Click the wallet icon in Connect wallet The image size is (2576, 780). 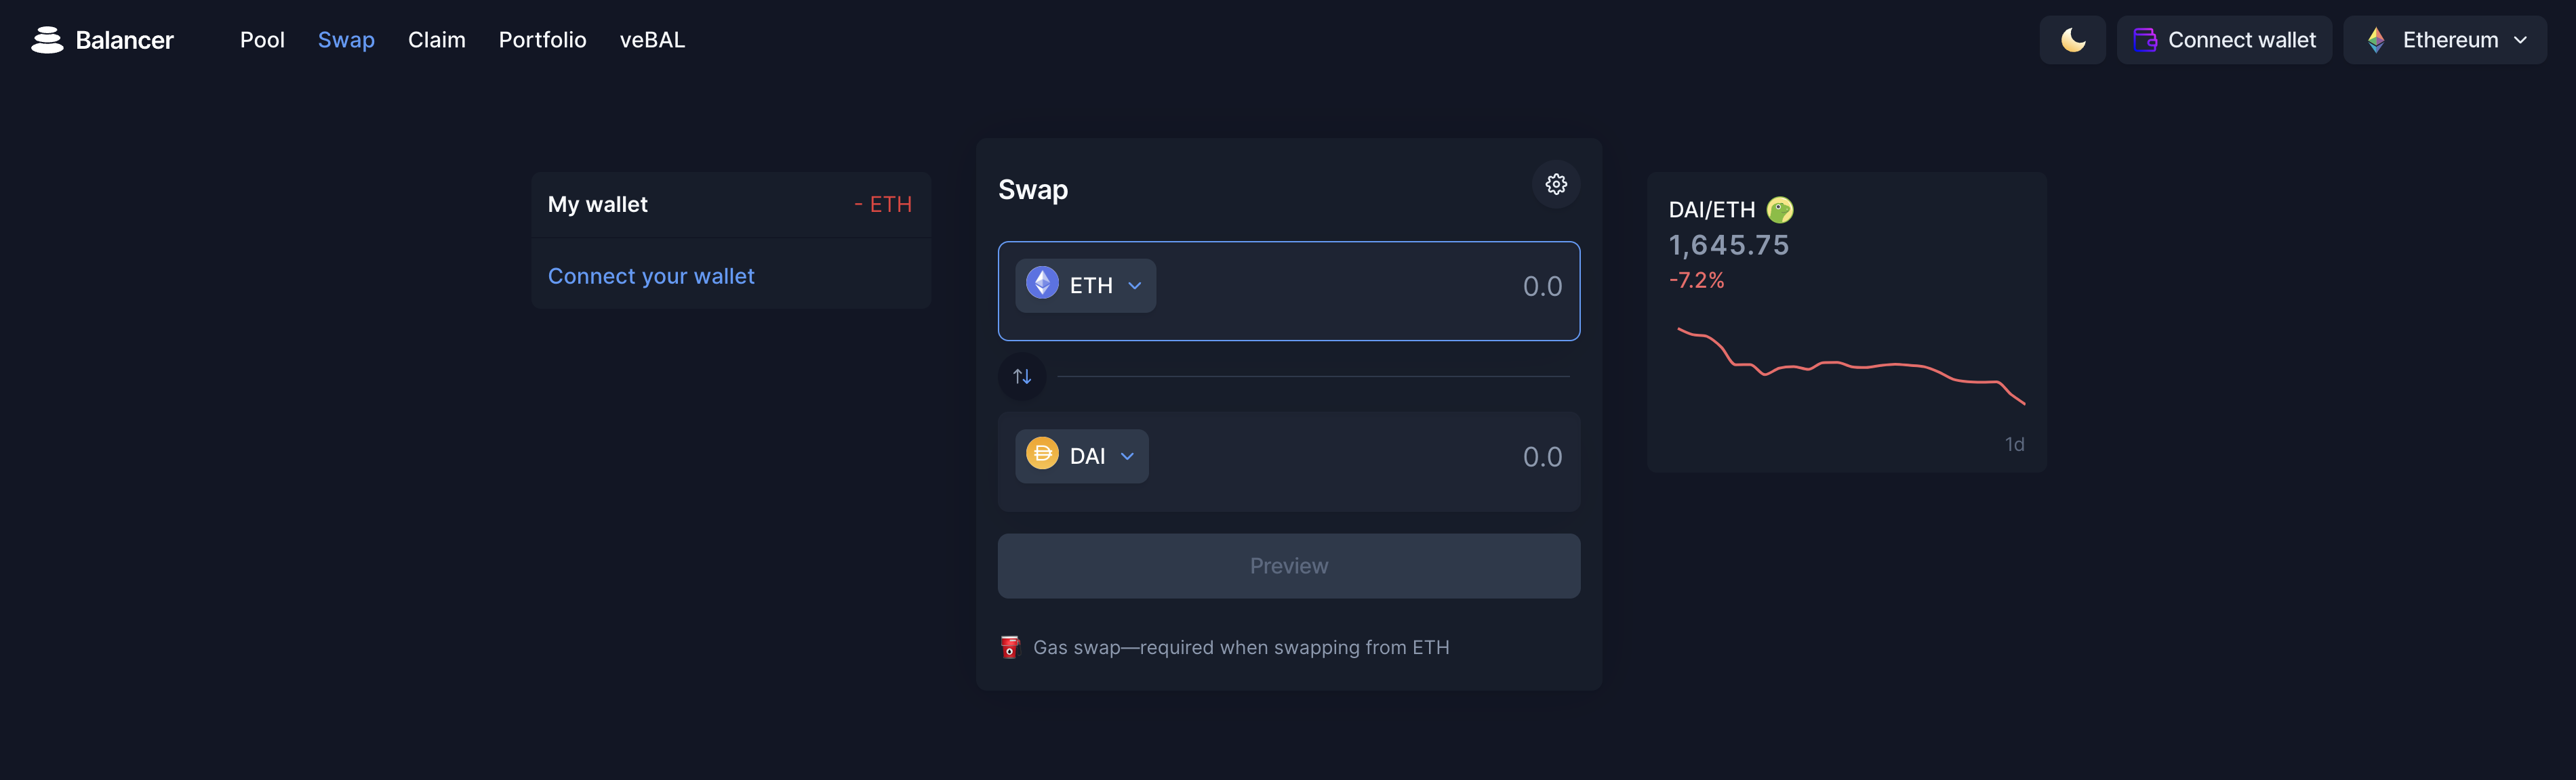(2144, 40)
